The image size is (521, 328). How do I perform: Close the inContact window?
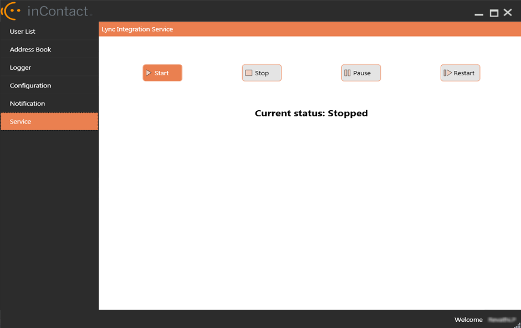point(508,13)
